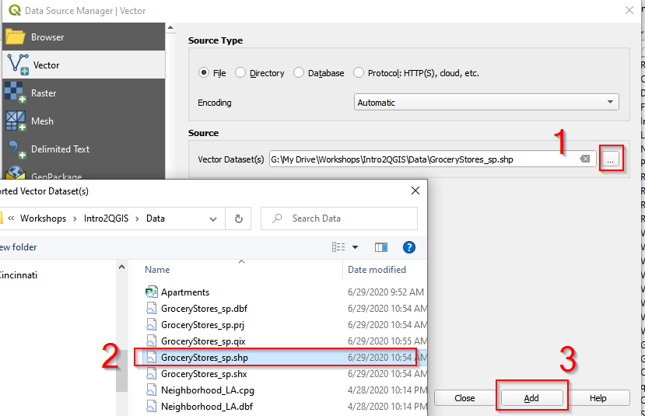Open the Mesh data source tab
Screen dimensions: 645x416
pyautogui.click(x=83, y=121)
